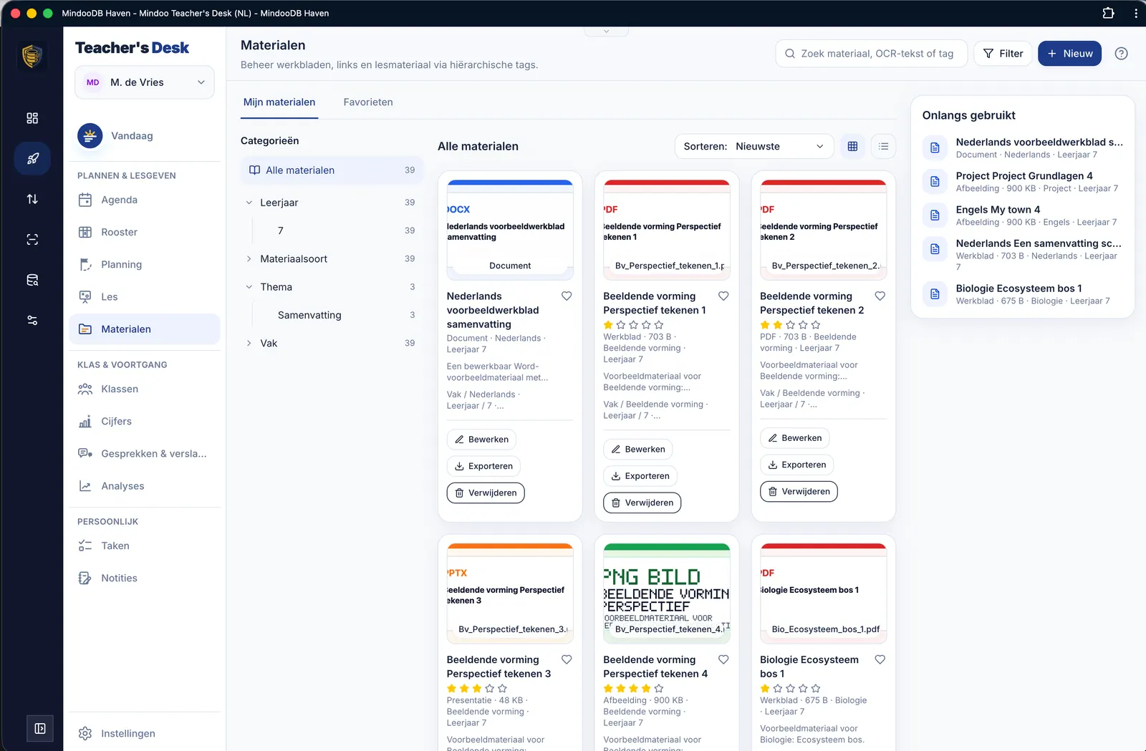Switch to list view layout
The height and width of the screenshot is (751, 1146).
click(x=884, y=146)
